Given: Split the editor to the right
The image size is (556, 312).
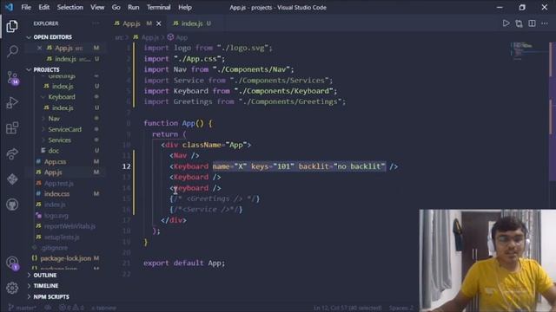Looking at the screenshot, I should click(532, 23).
